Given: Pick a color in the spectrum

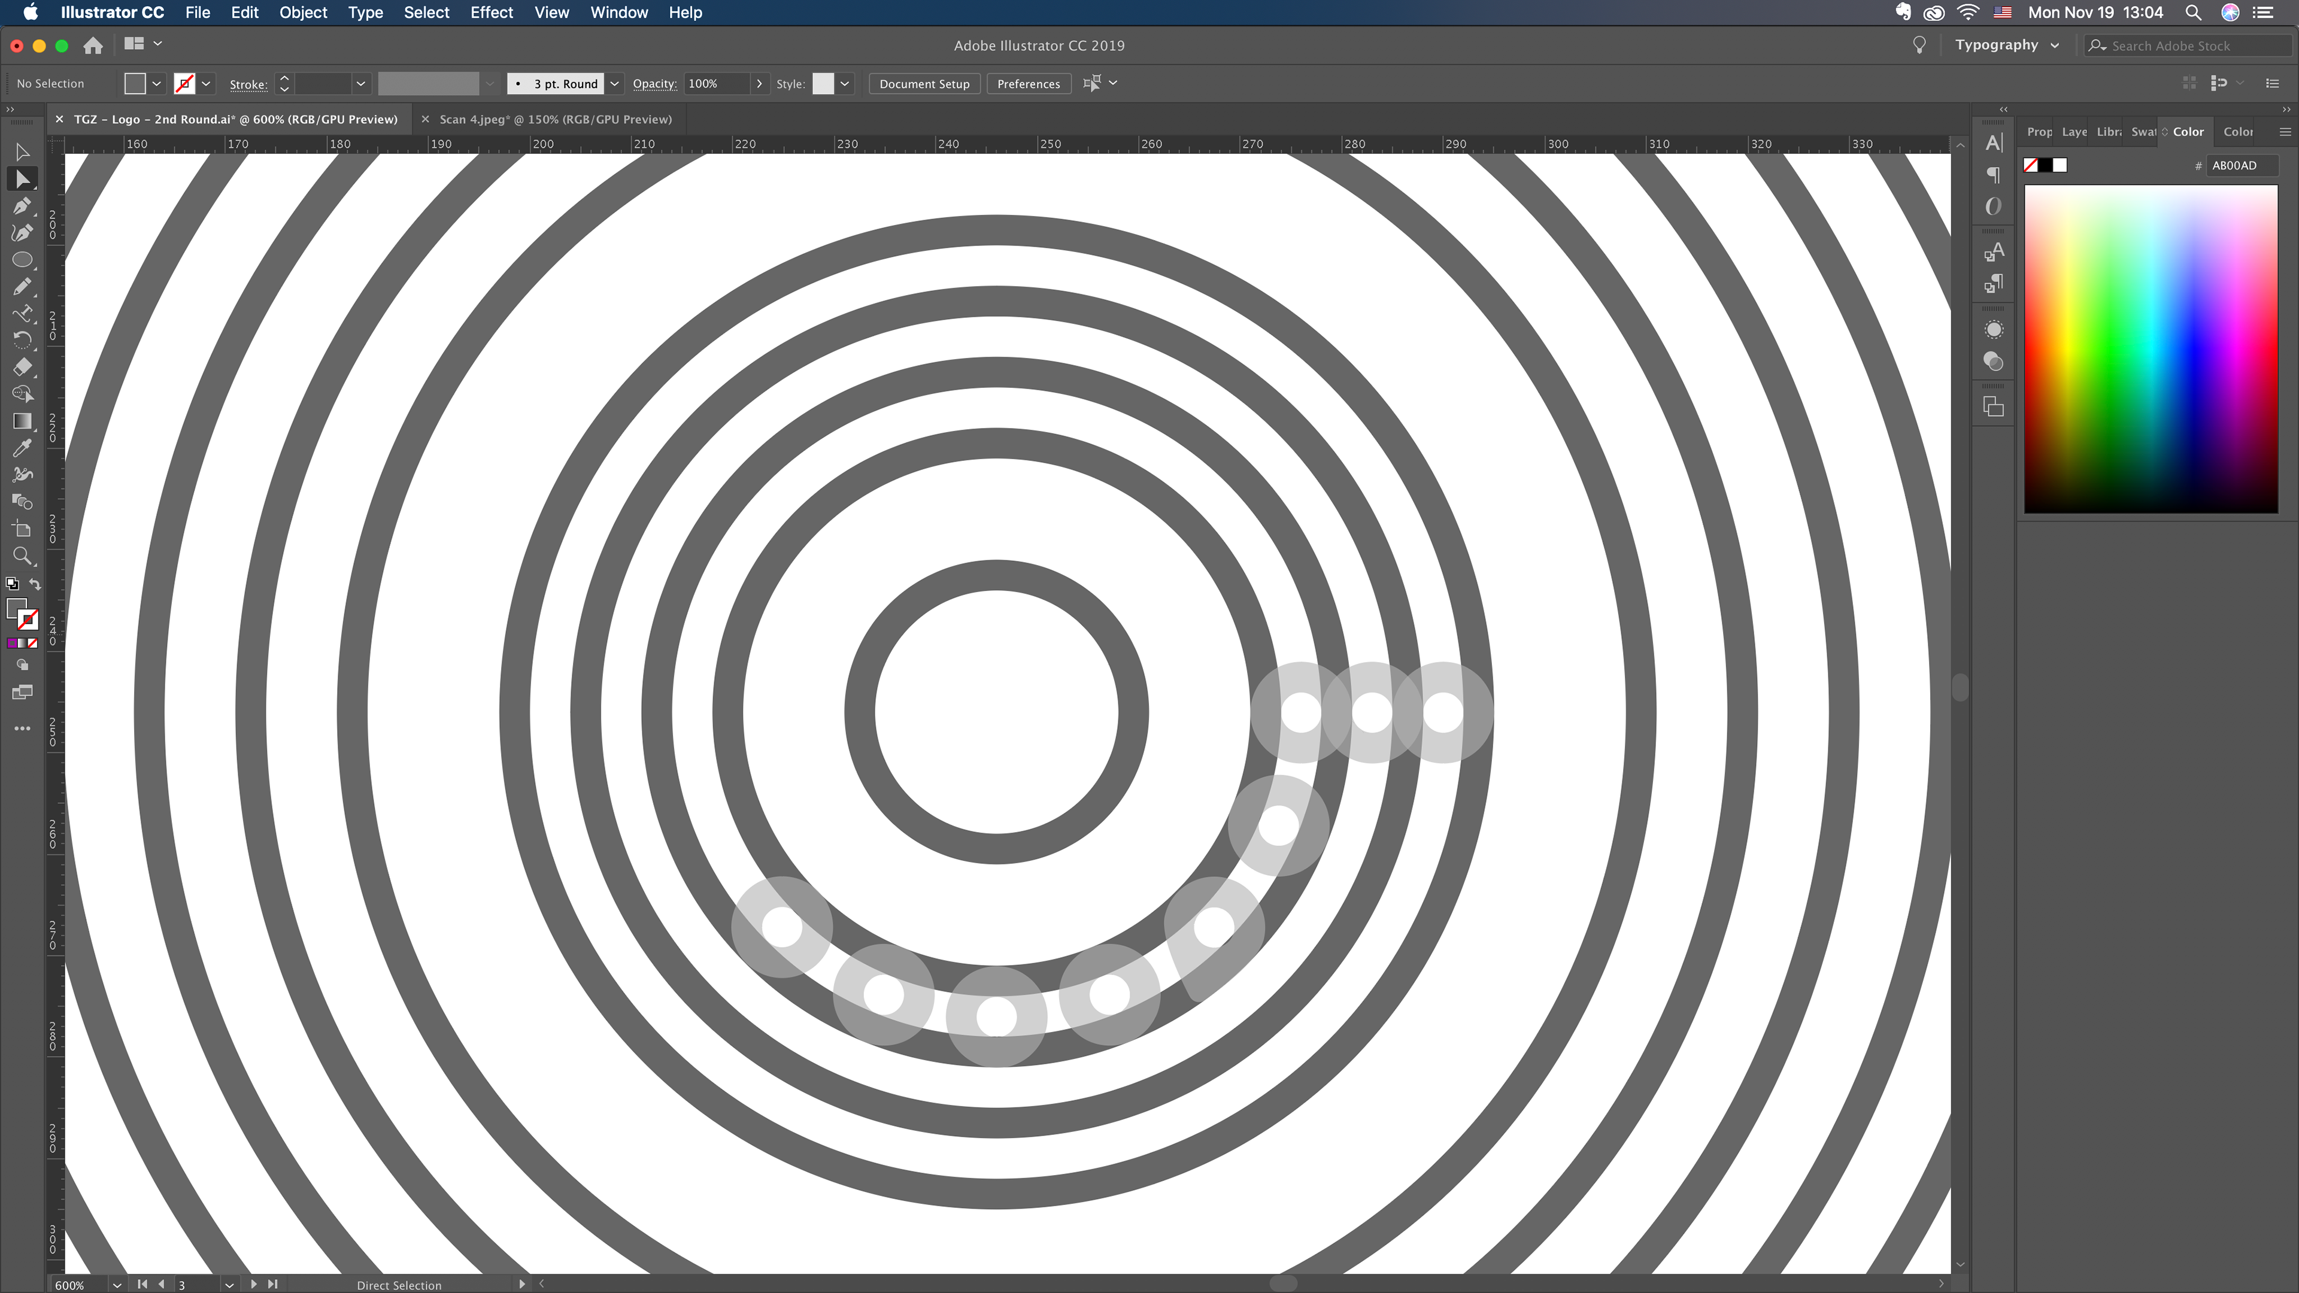Looking at the screenshot, I should pyautogui.click(x=2151, y=349).
